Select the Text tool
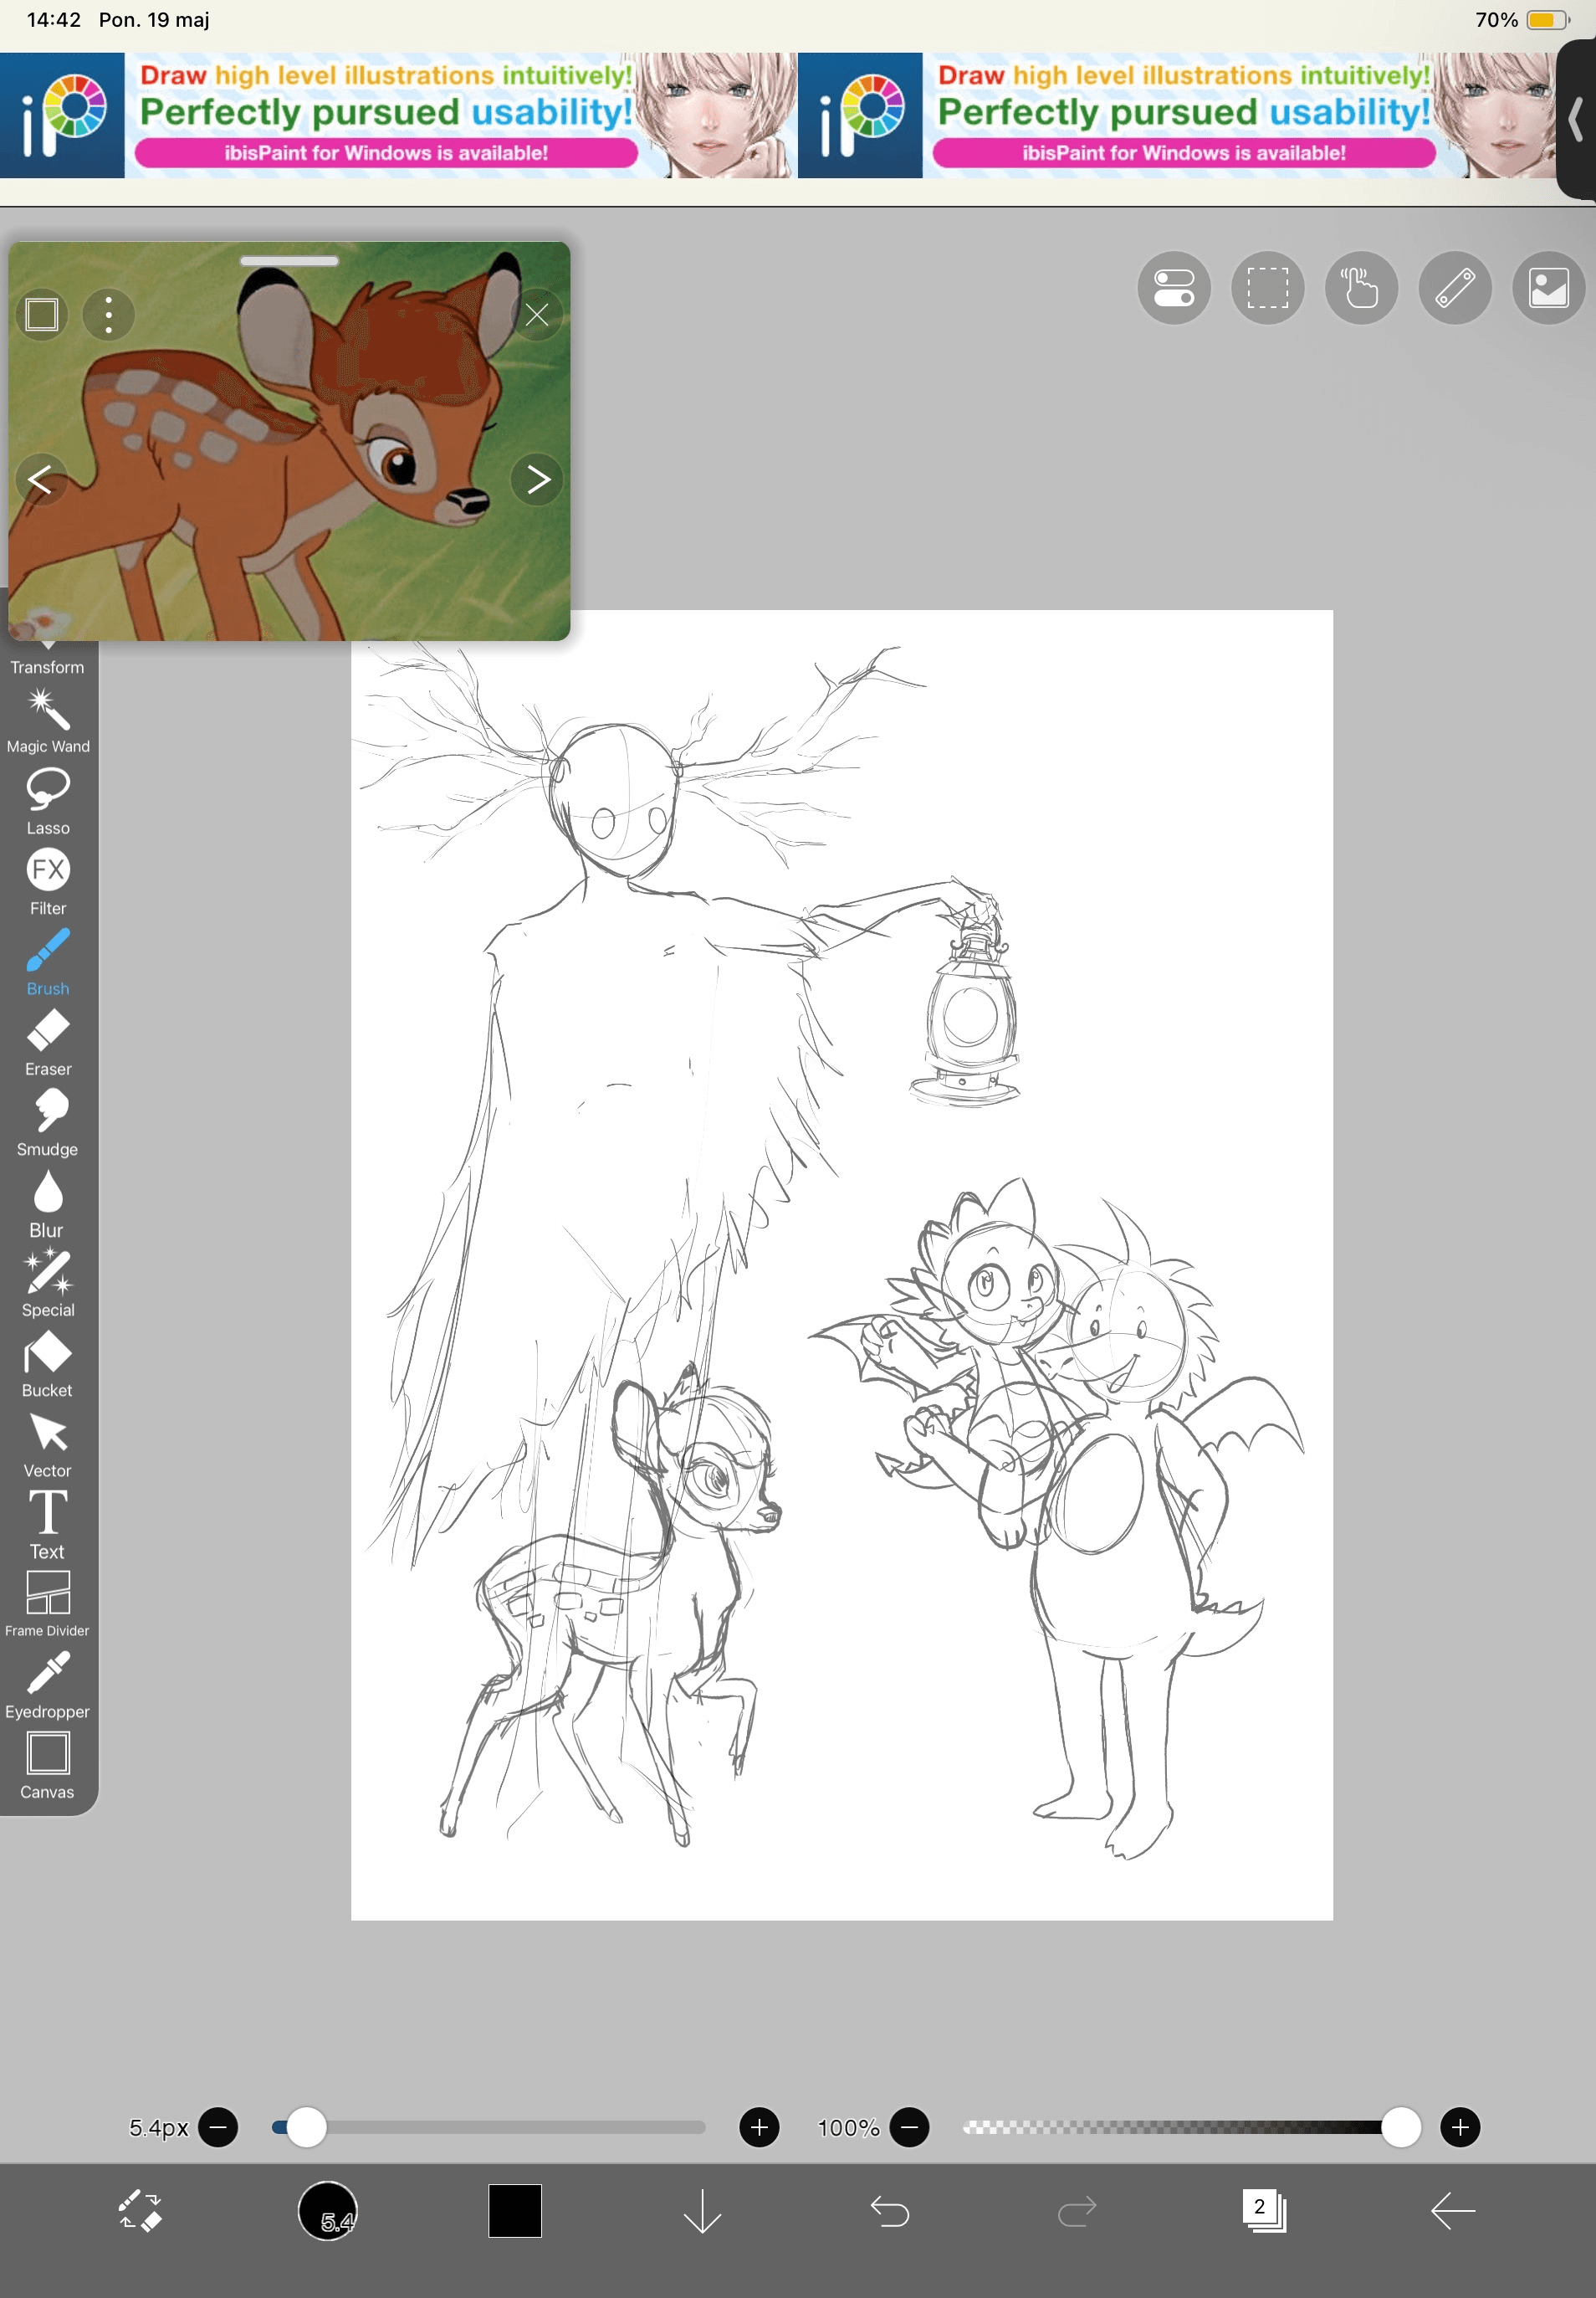 47,1524
